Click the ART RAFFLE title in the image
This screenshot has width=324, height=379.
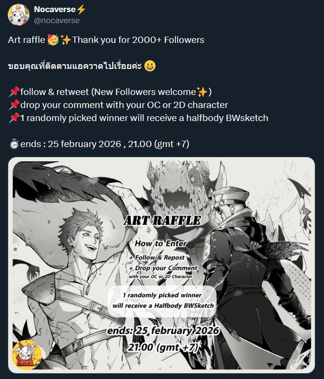coord(162,220)
